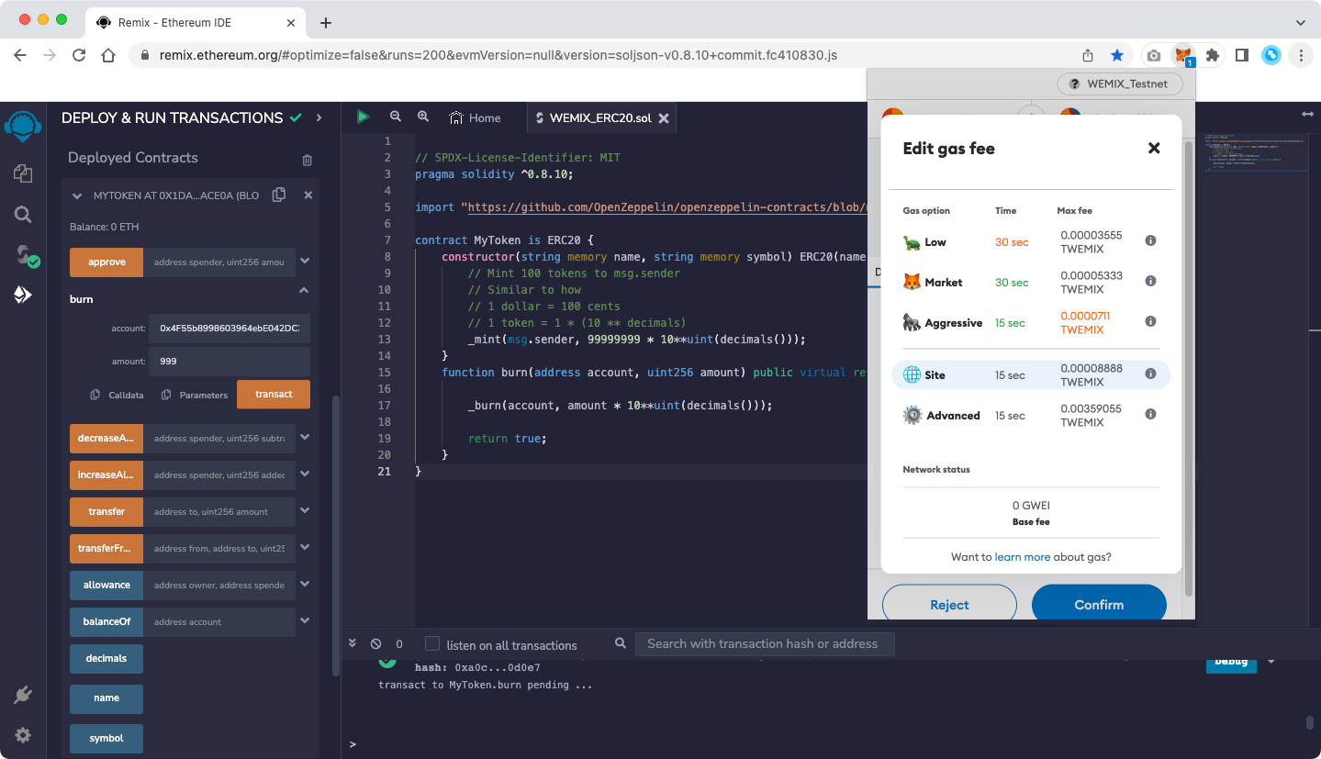Delete all deployed contracts with trash icon
The width and height of the screenshot is (1321, 759).
308,160
